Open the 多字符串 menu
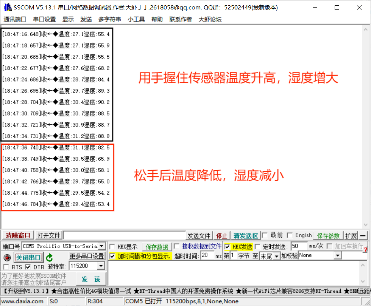The width and height of the screenshot is (371, 306). click(109, 19)
